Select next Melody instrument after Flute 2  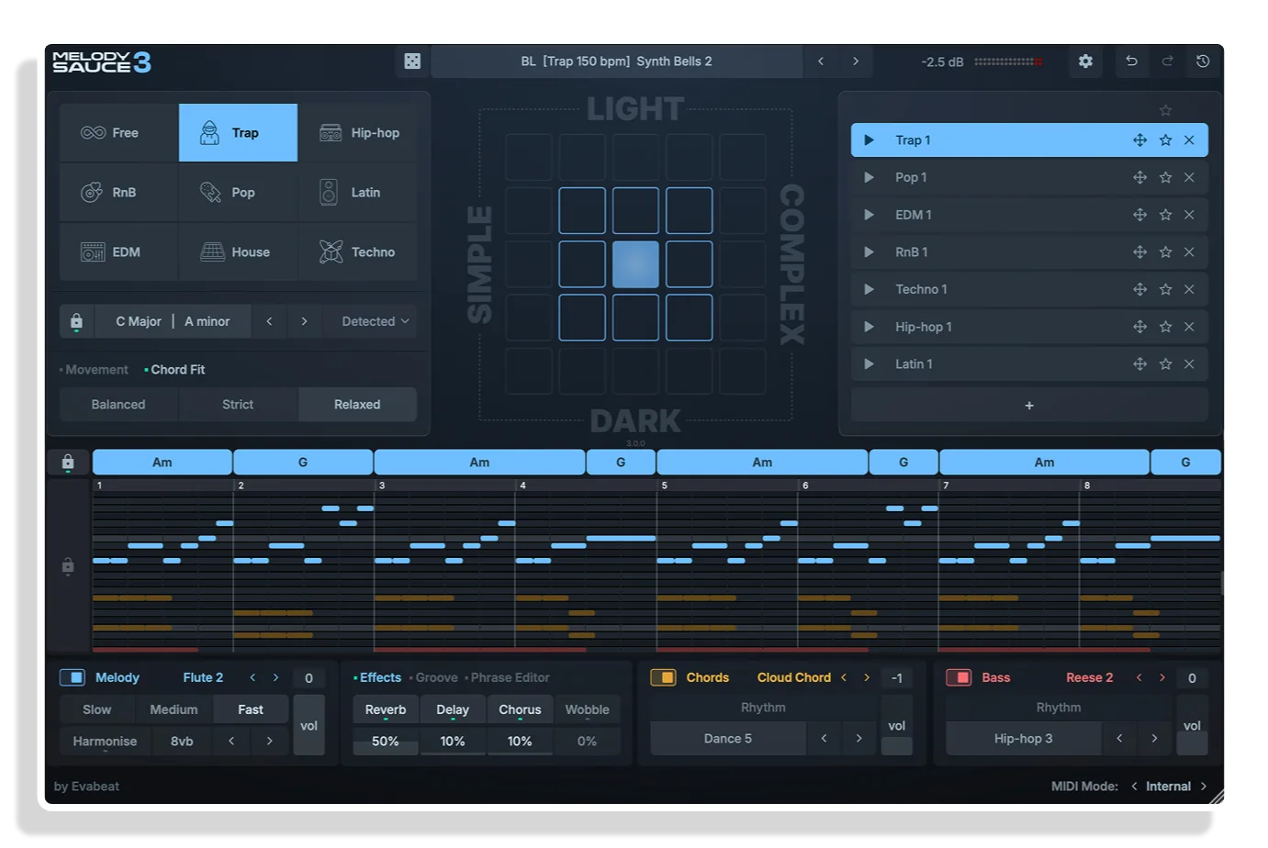275,677
